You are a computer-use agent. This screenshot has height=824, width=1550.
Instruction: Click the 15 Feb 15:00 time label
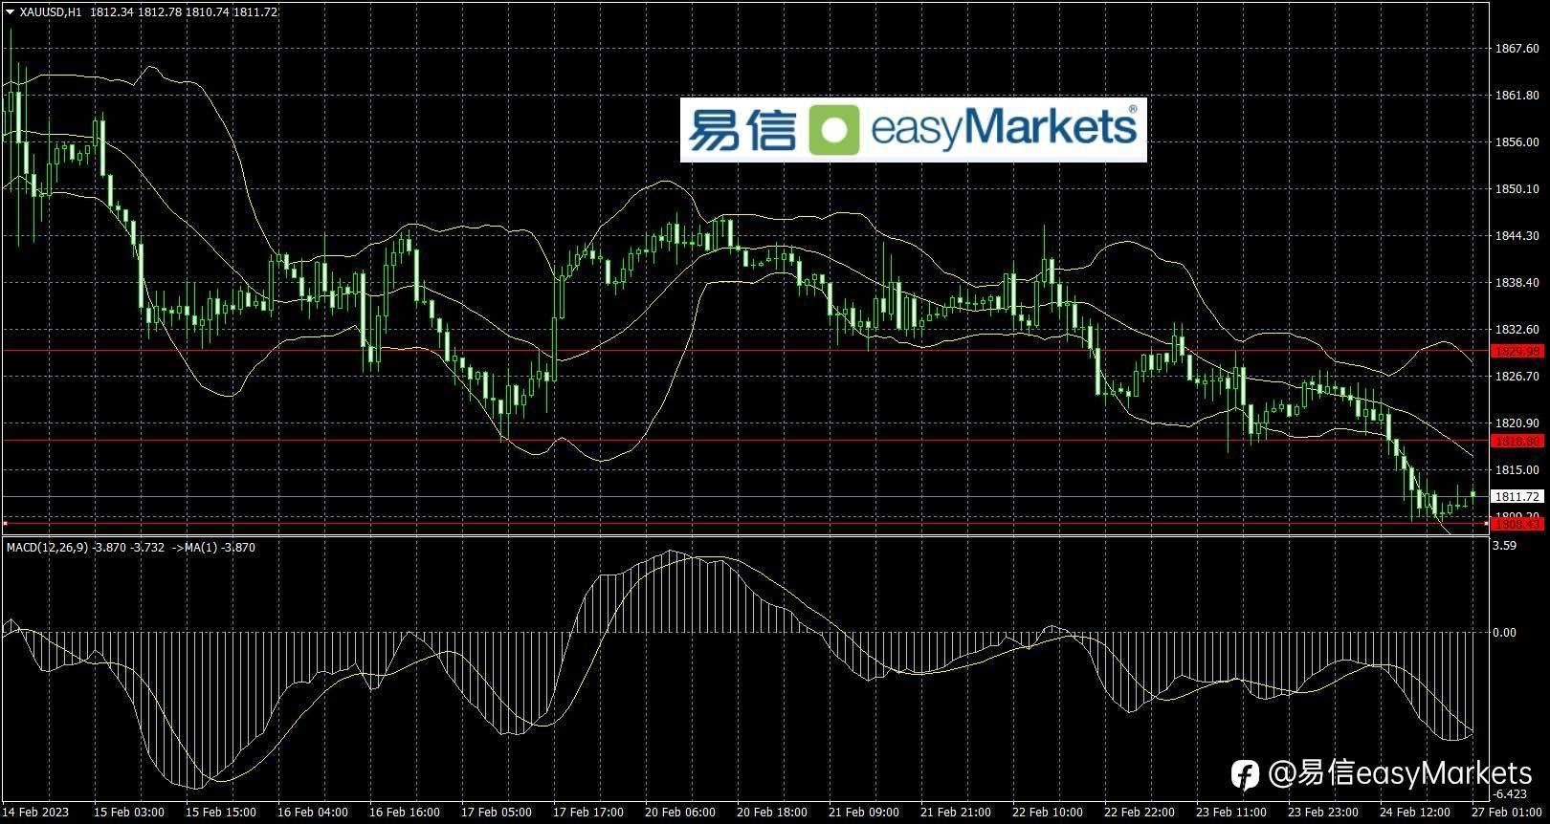[221, 813]
